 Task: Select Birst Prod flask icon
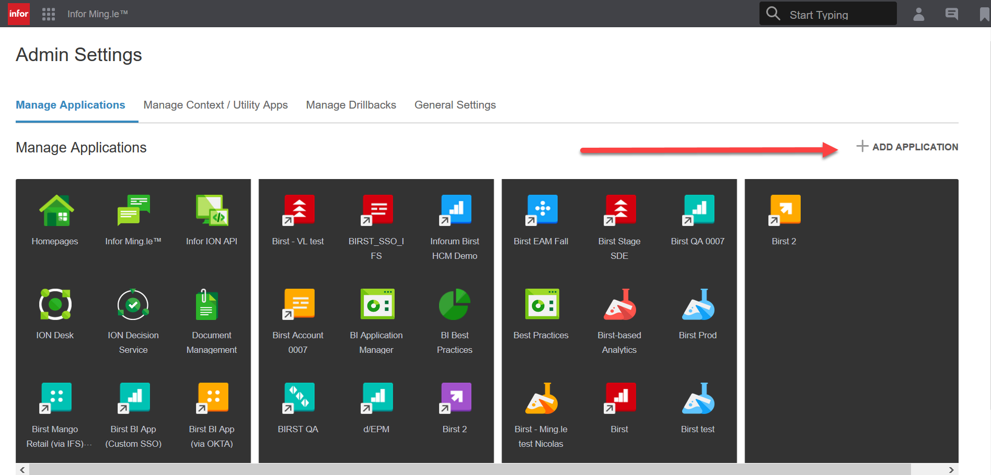point(698,304)
